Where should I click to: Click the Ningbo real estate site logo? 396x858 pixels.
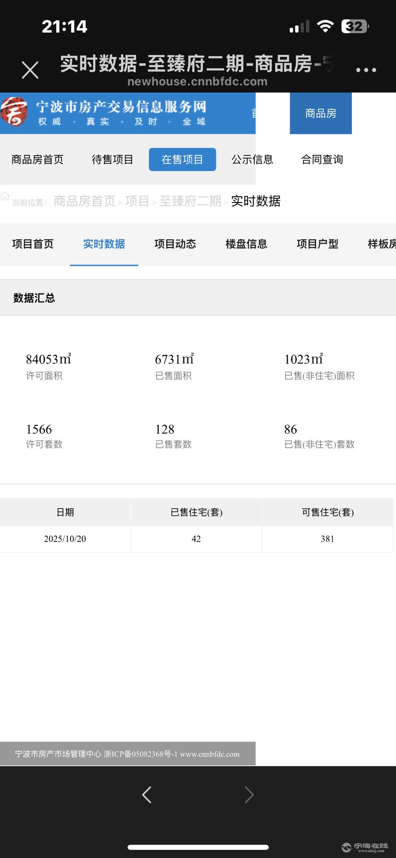14,112
